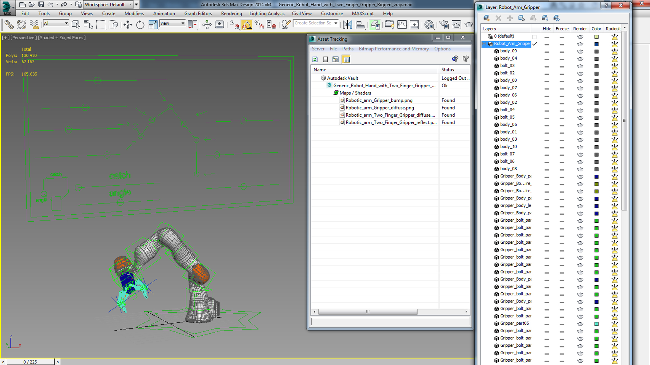Click the Layers column header
The image size is (650, 365).
click(x=506, y=29)
